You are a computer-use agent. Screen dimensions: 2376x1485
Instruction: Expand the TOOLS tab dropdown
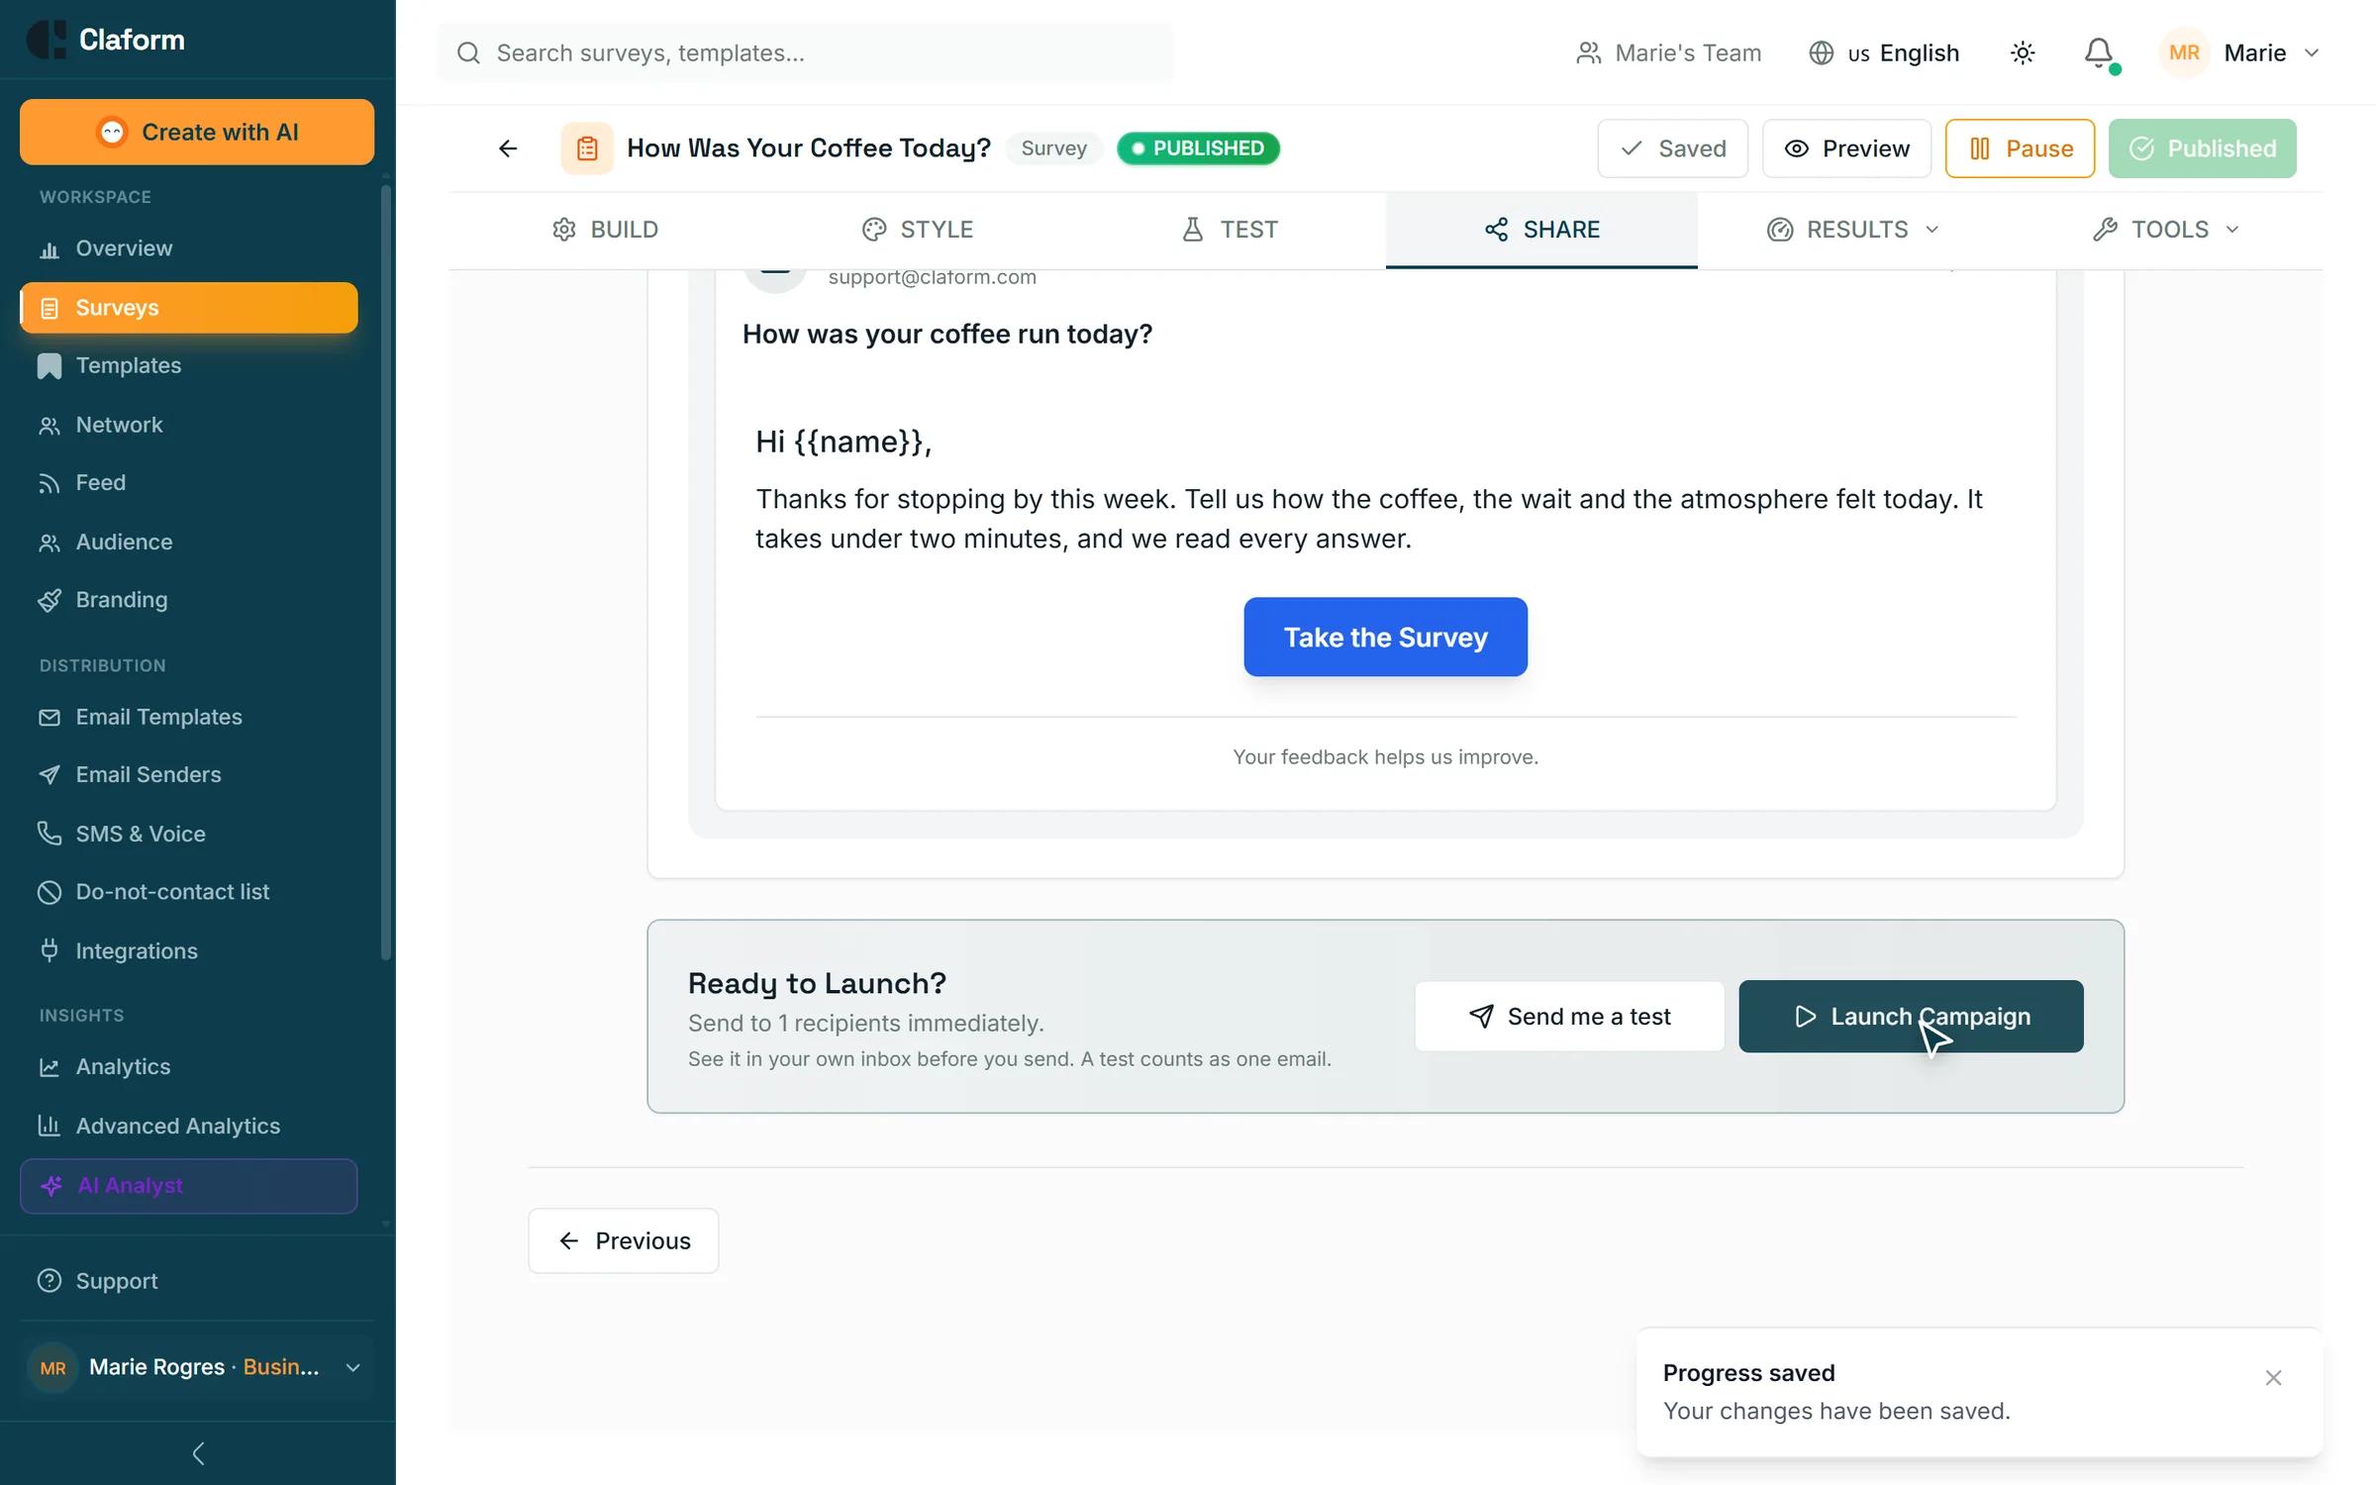click(x=2166, y=230)
